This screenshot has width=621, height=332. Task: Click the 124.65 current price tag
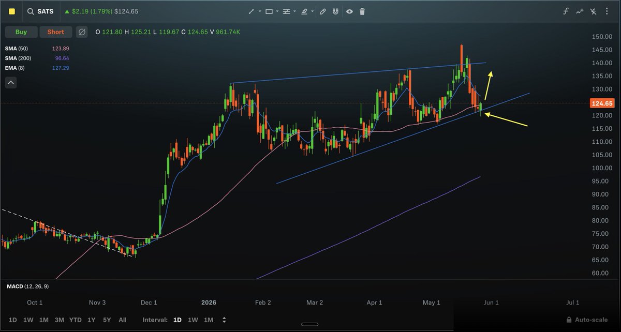[x=601, y=103]
